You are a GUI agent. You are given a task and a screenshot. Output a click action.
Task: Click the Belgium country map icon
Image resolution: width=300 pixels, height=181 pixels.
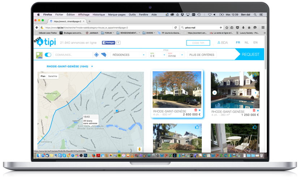click(104, 55)
